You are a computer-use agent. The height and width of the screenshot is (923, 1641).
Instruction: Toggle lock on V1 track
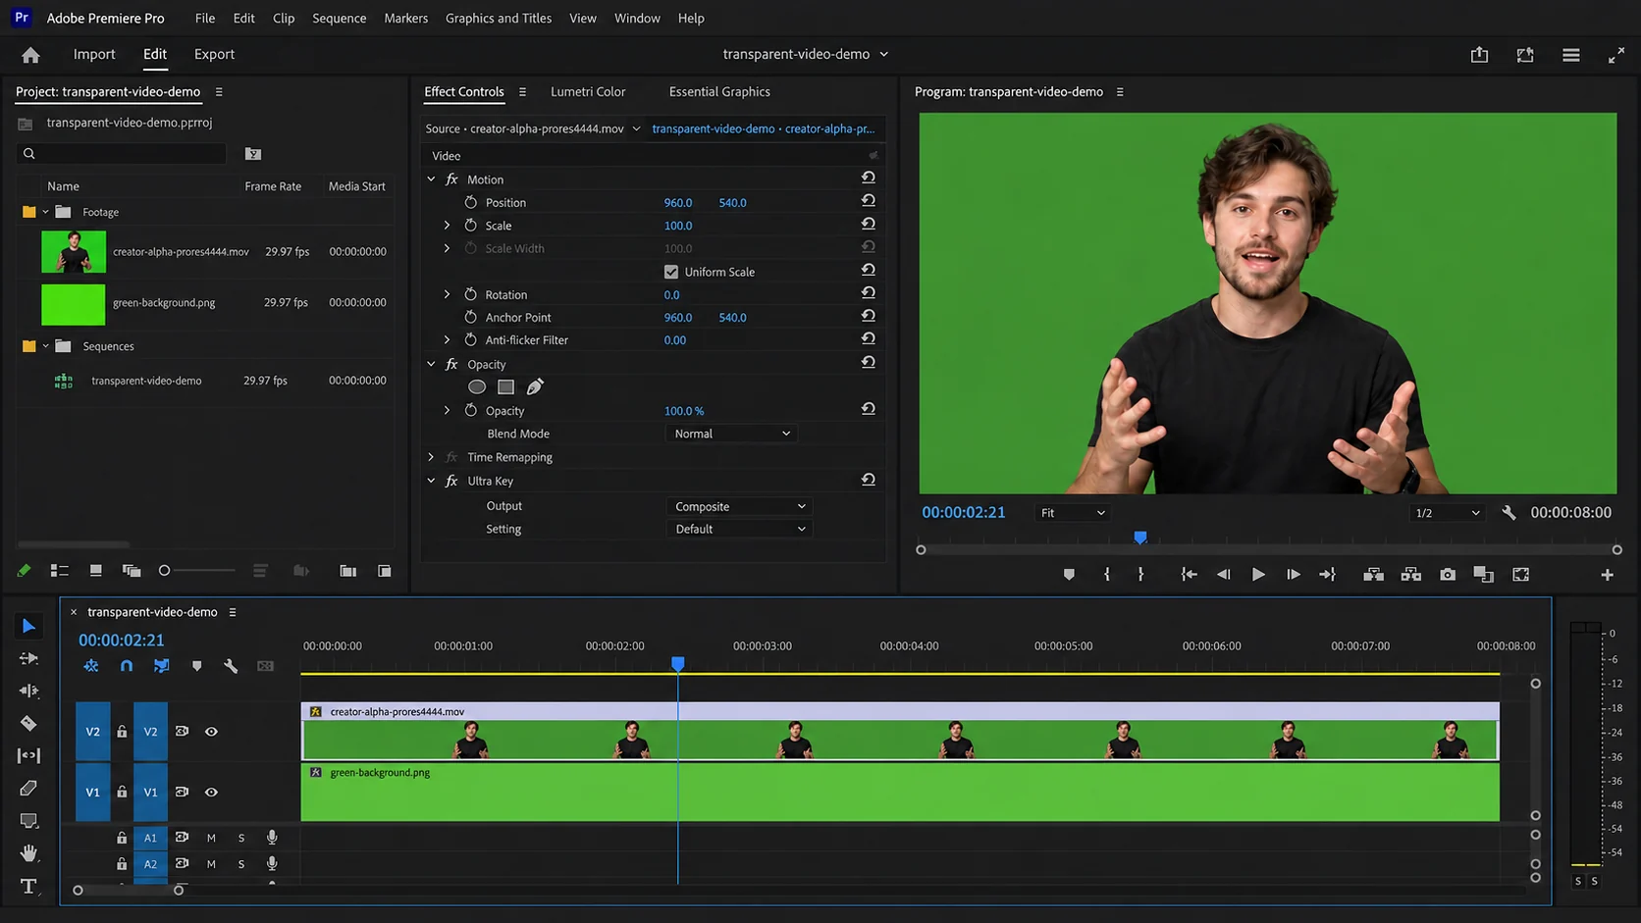tap(122, 793)
